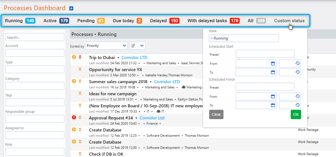Screen dimensions: 336x157
Task: Open the Trip to Dubai process
Action: pyautogui.click(x=102, y=57)
